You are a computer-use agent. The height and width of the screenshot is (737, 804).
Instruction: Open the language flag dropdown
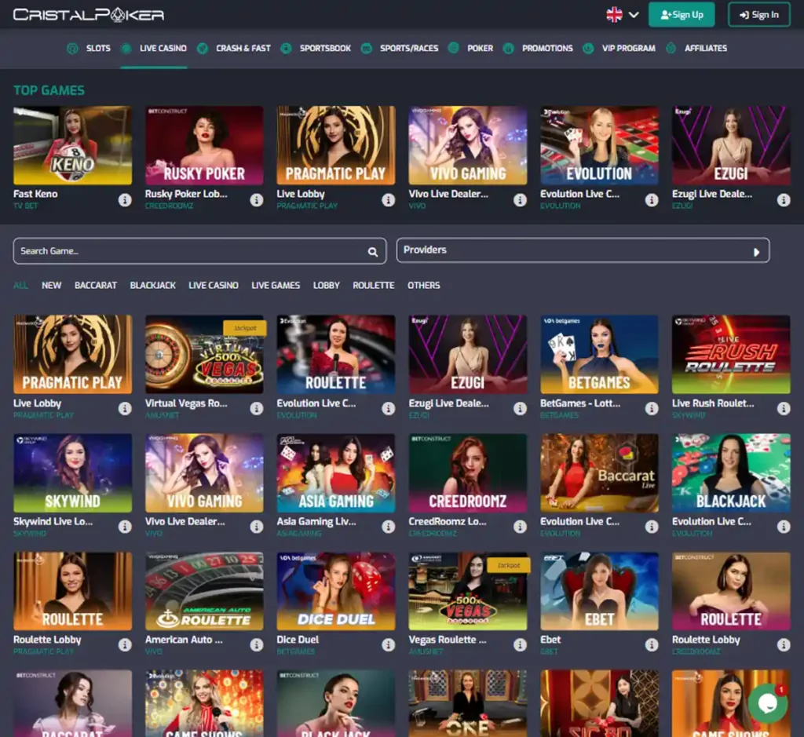tap(623, 14)
